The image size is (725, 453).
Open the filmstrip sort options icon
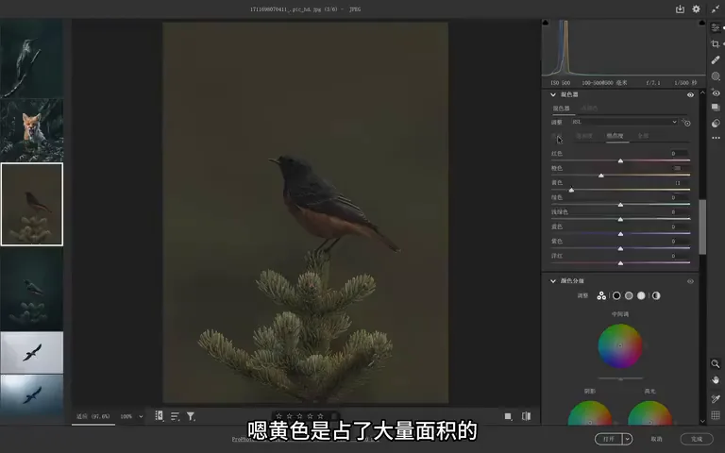coord(175,416)
